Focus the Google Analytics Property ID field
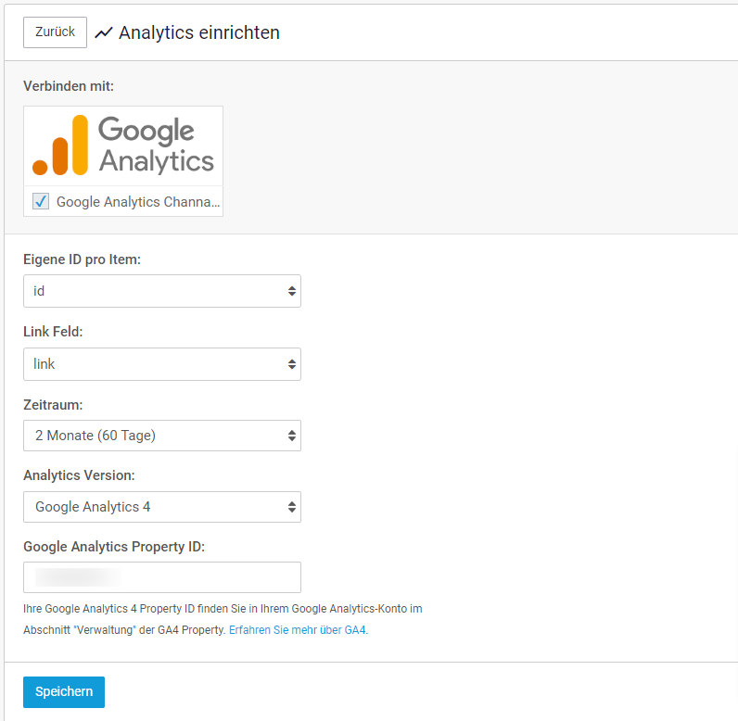Viewport: 738px width, 721px height. tap(162, 577)
